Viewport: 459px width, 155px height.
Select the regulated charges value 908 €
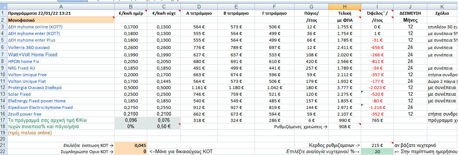344,126
